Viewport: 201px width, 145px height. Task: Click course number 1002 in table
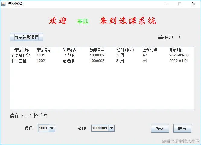pos(41,61)
